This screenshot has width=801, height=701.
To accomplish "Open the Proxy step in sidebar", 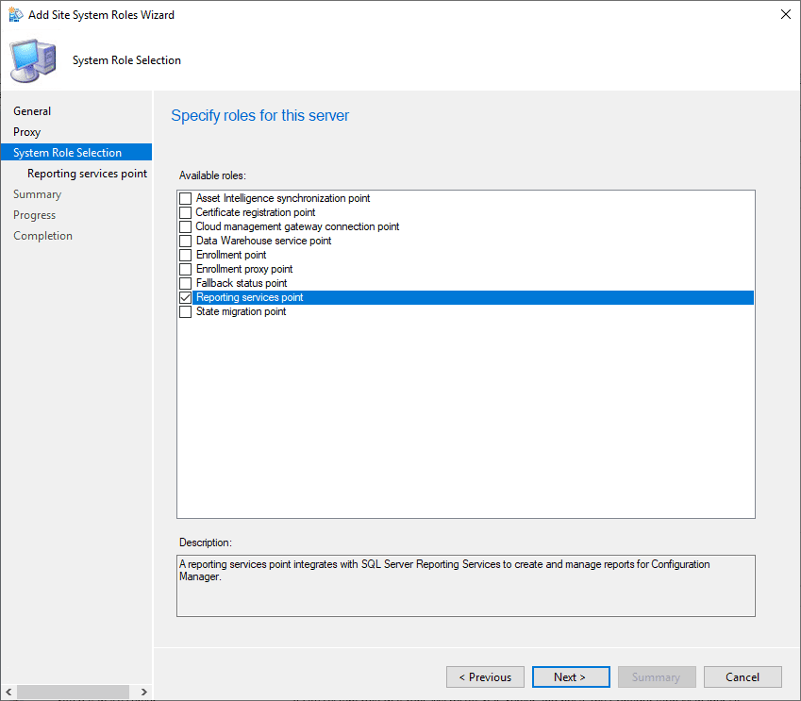I will tap(27, 132).
